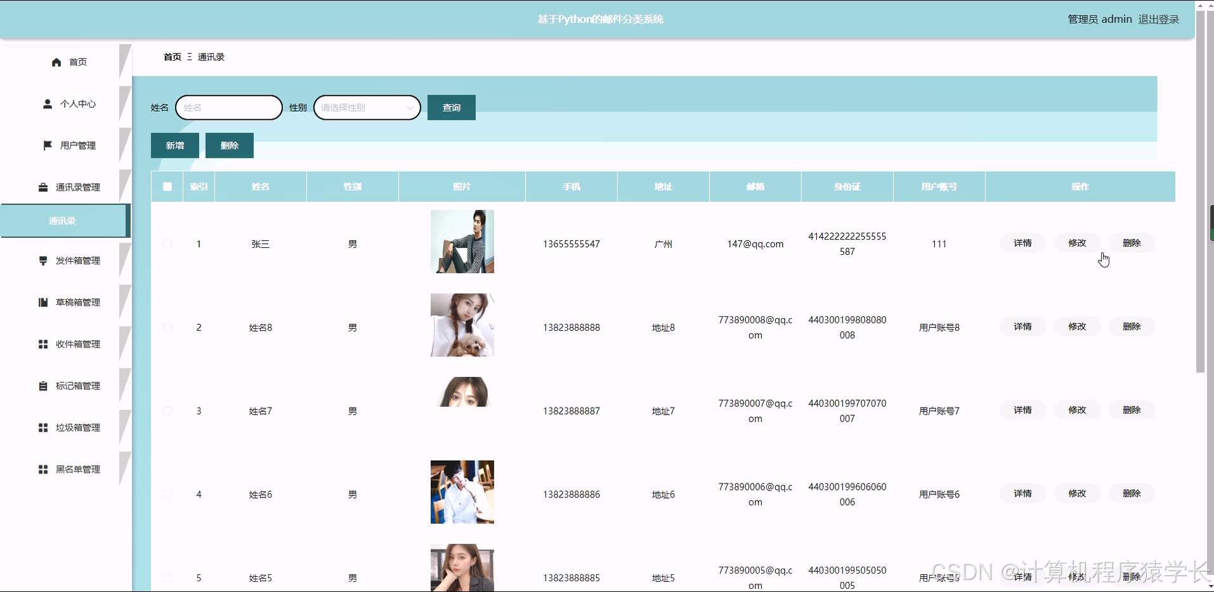Click the 查询 search button
The image size is (1214, 592).
(452, 108)
